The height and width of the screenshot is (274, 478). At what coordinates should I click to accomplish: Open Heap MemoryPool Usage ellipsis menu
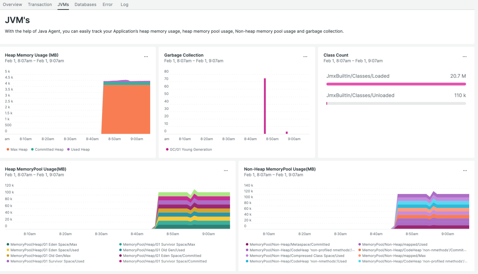pyautogui.click(x=225, y=170)
